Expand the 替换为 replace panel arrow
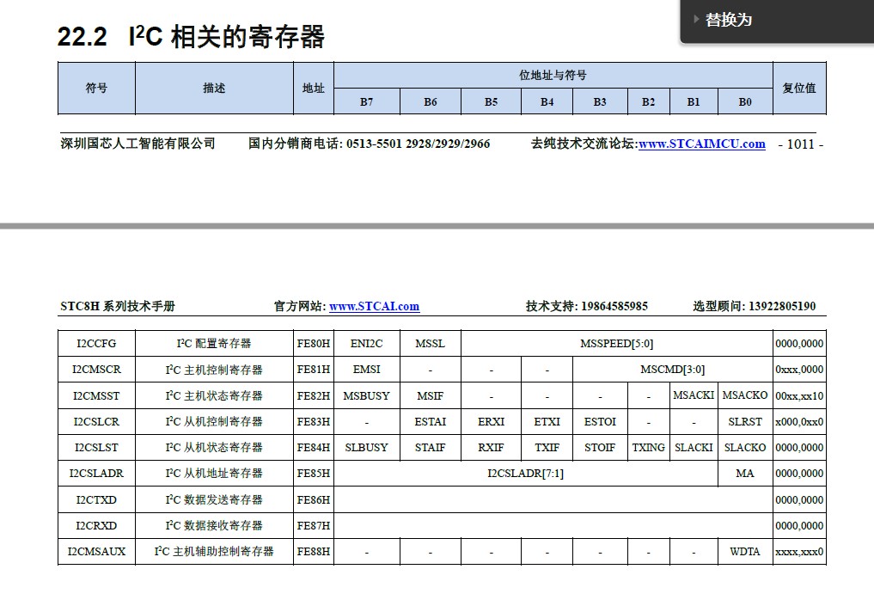The width and height of the screenshot is (874, 612). (x=696, y=19)
